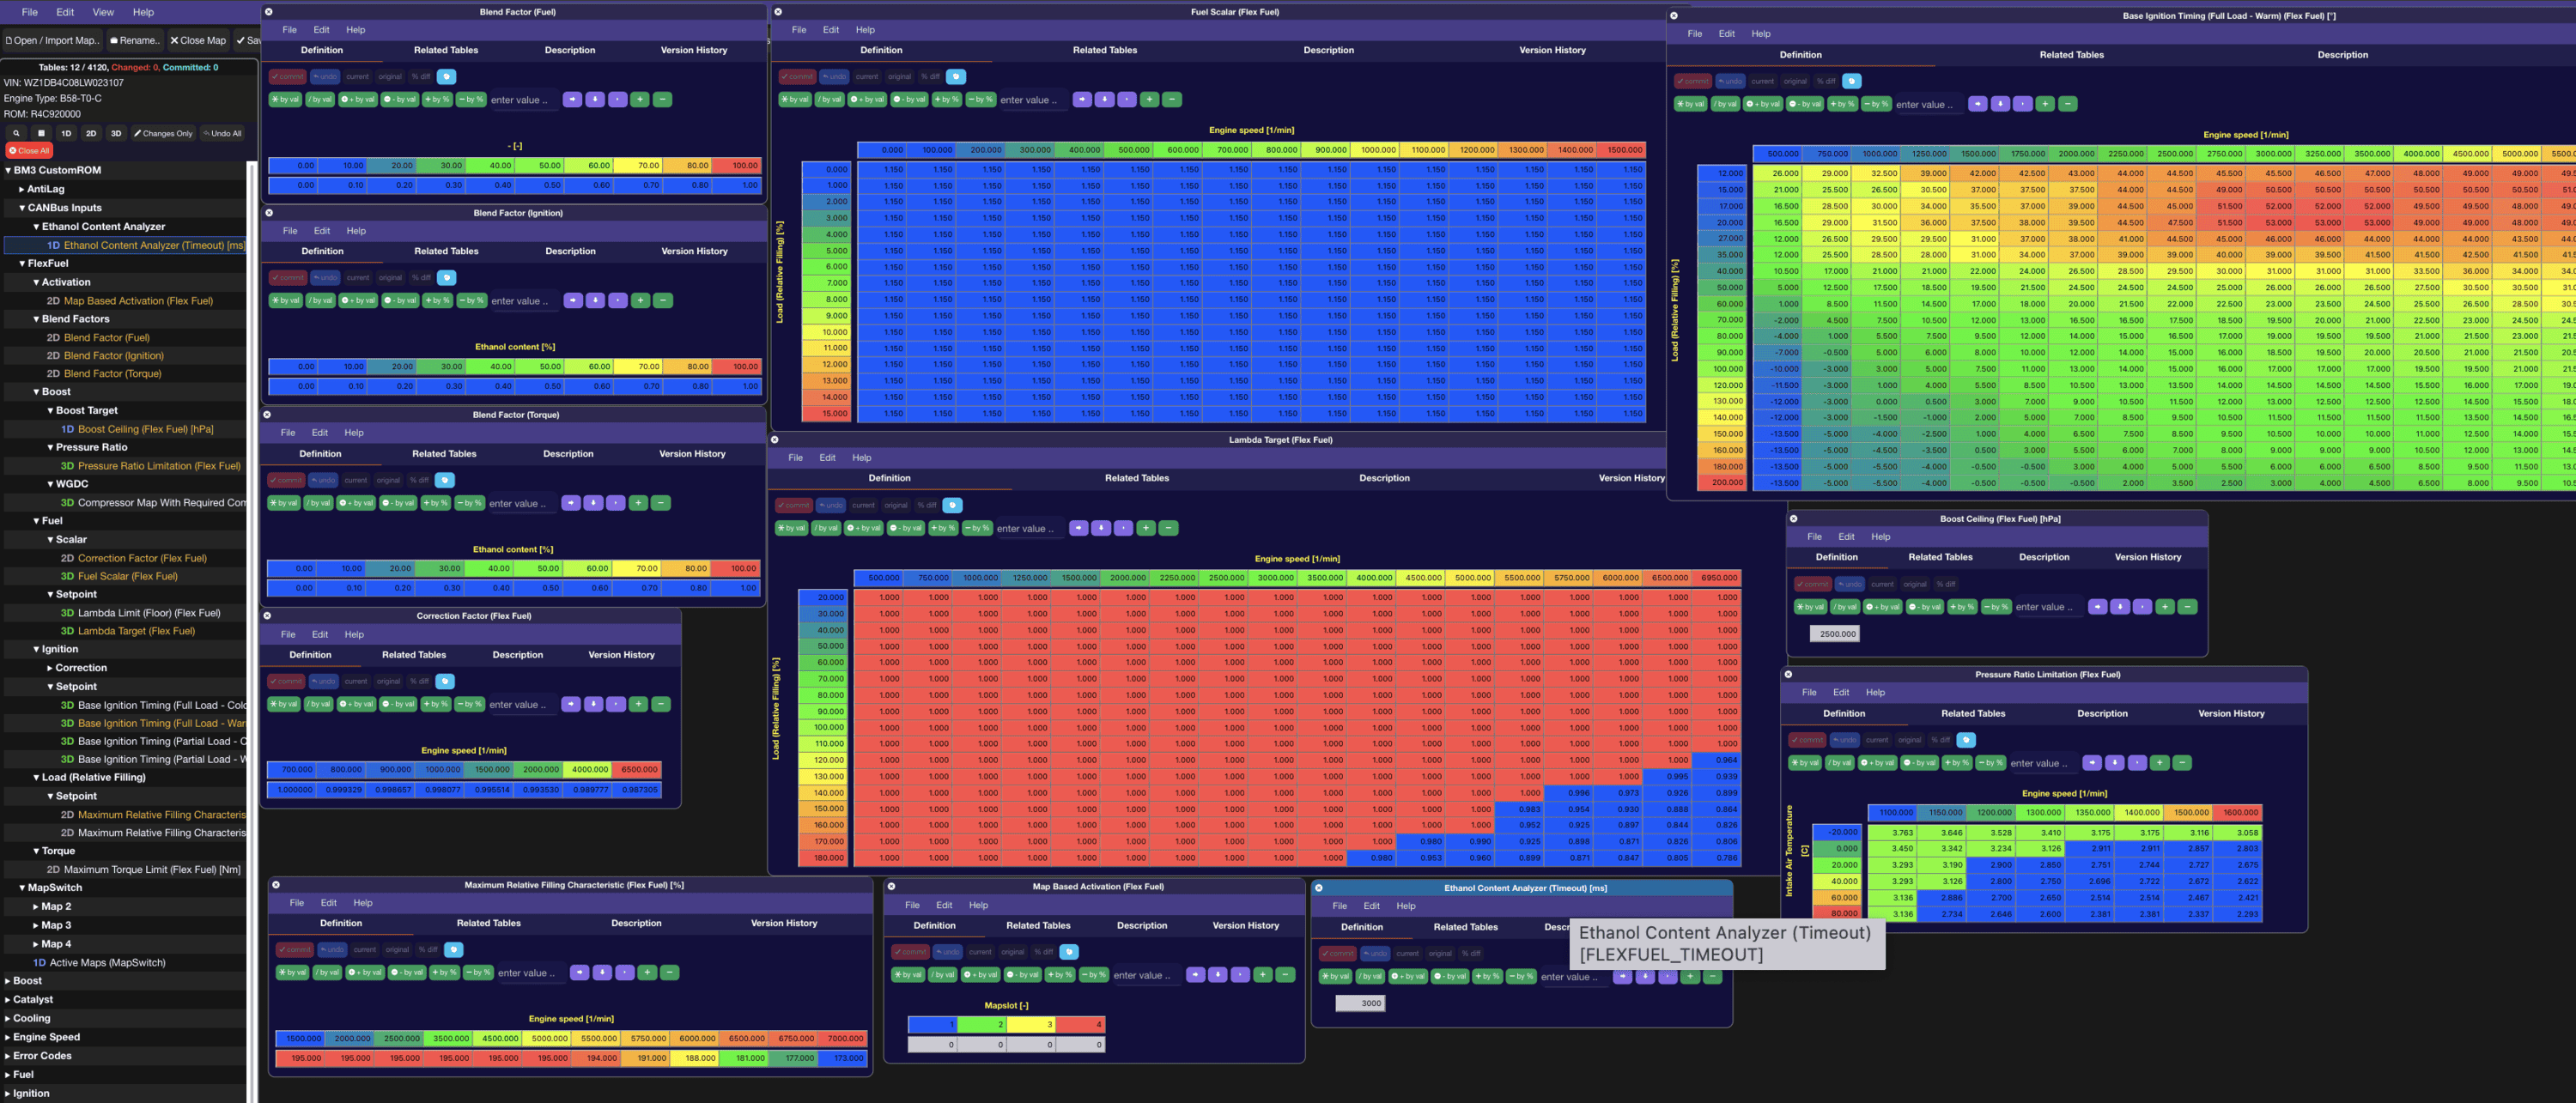Click green plus button in Pressure Ratio Limitation window
Image resolution: width=2576 pixels, height=1103 pixels.
click(x=2160, y=763)
